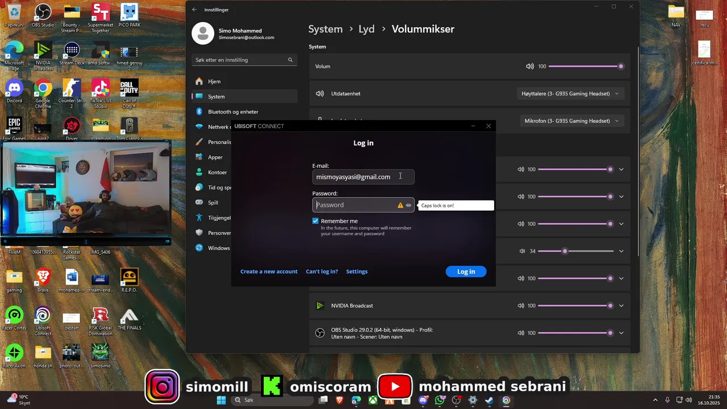Mute system Volum speaker icon in Settings

pyautogui.click(x=530, y=66)
